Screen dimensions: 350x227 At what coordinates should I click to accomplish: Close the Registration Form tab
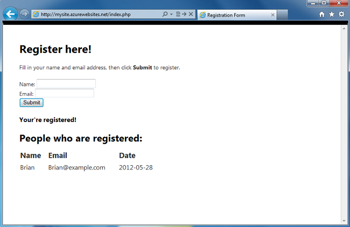[273, 15]
